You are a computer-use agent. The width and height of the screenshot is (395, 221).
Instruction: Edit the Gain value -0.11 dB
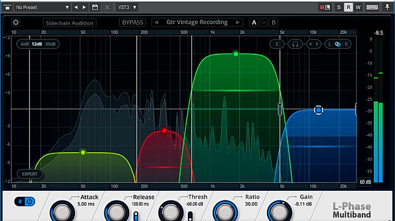point(303,204)
